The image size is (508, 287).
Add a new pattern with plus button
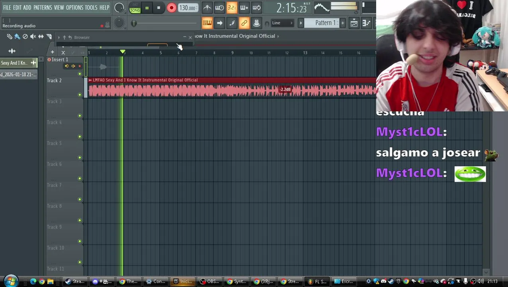[343, 23]
